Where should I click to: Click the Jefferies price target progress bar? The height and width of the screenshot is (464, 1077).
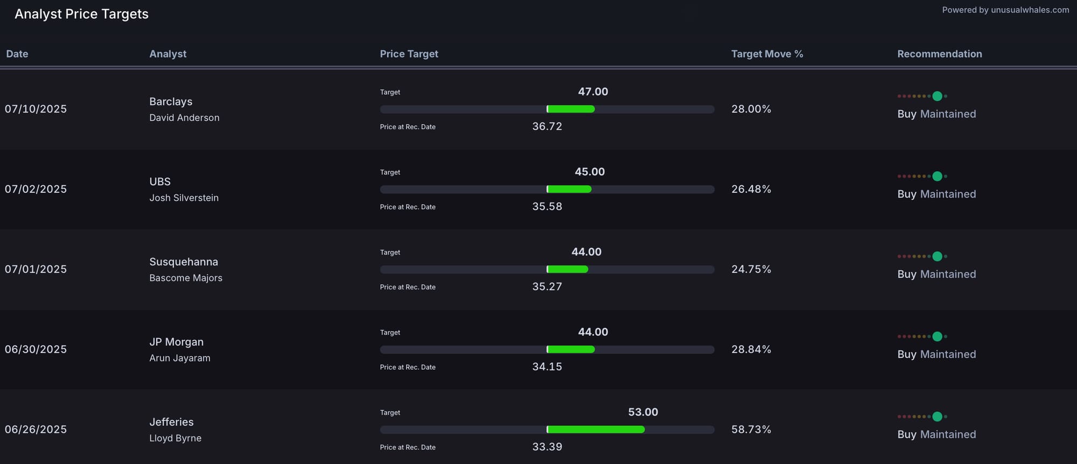click(x=547, y=430)
